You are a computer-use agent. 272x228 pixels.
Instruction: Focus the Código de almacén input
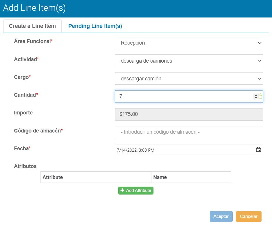click(189, 132)
